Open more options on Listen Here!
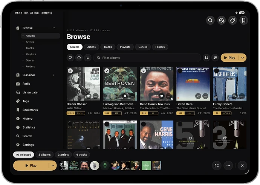Image resolution: width=260 pixels, height=185 pixels. [x=205, y=96]
